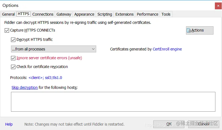This screenshot has width=222, height=130.
Task: Click the Skip decryption link
Action: 24,87
